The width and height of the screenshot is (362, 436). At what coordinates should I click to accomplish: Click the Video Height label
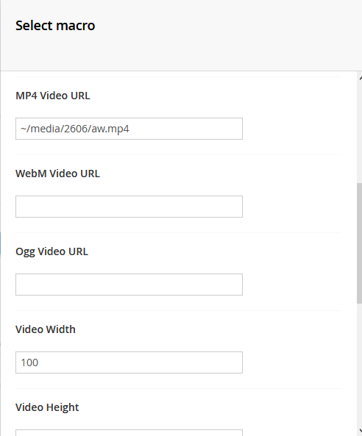click(47, 407)
